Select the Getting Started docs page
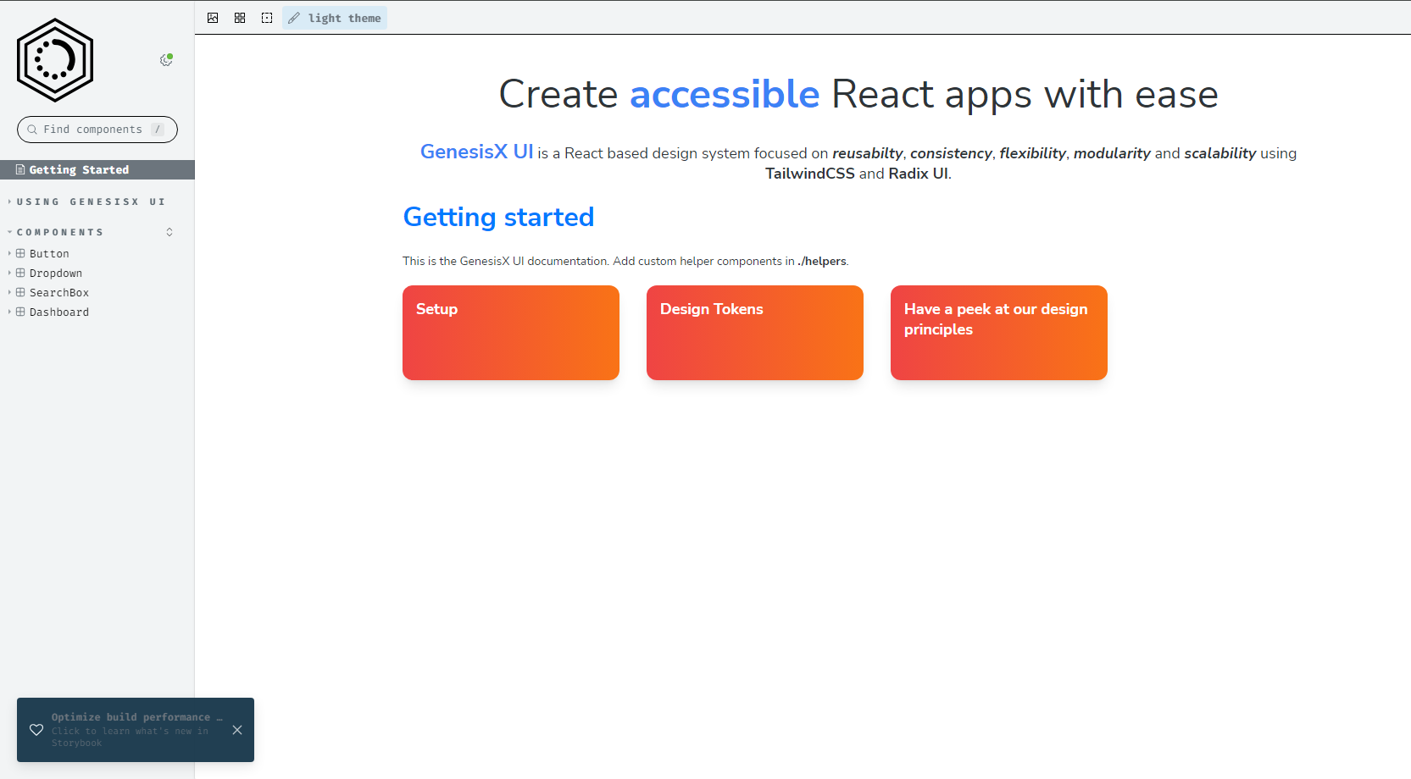 click(97, 170)
